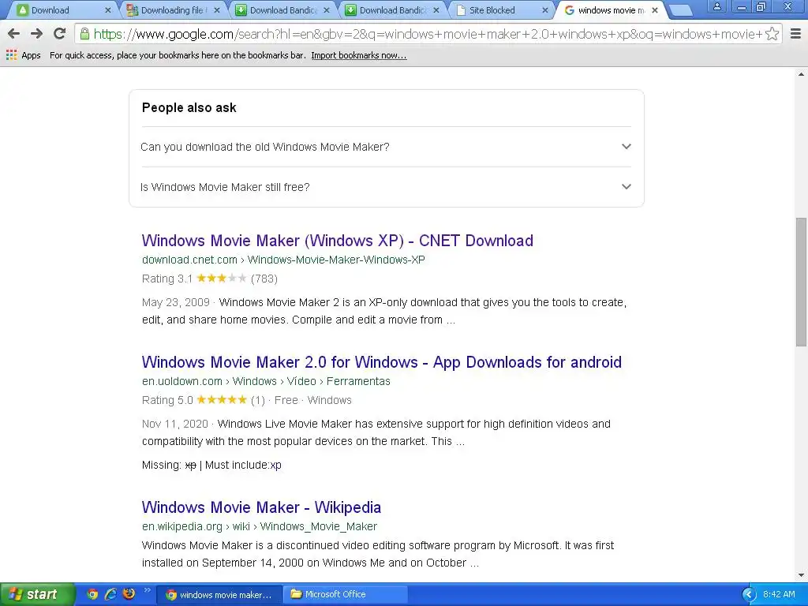This screenshot has width=808, height=606.
Task: Click the scrollbar down arrow
Action: (801, 575)
